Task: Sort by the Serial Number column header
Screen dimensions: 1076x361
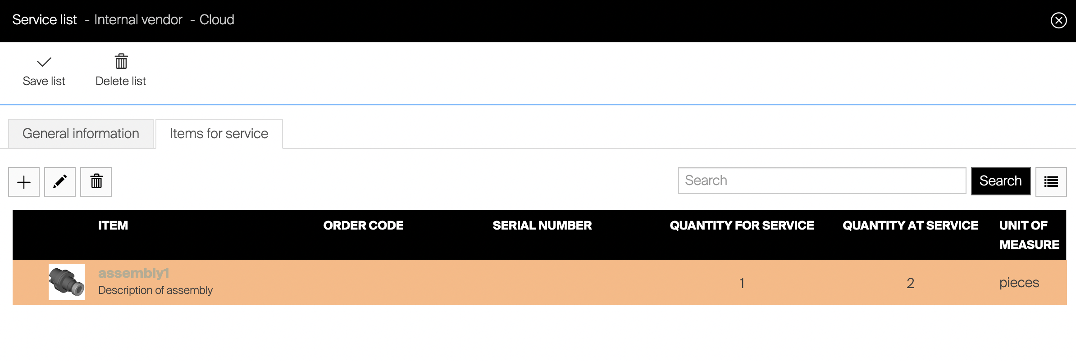Action: point(542,226)
